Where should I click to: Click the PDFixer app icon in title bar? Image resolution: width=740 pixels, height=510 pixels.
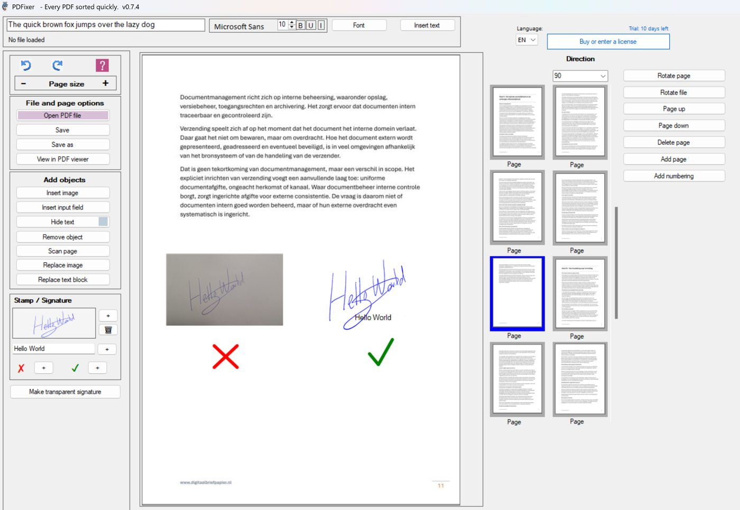click(x=5, y=7)
